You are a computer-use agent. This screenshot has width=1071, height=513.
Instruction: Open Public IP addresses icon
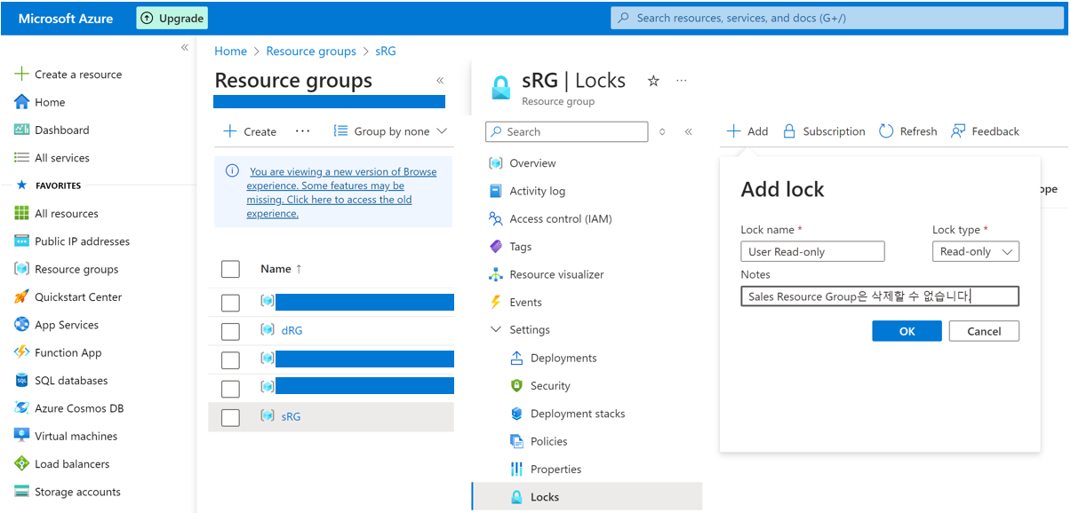pyautogui.click(x=22, y=241)
